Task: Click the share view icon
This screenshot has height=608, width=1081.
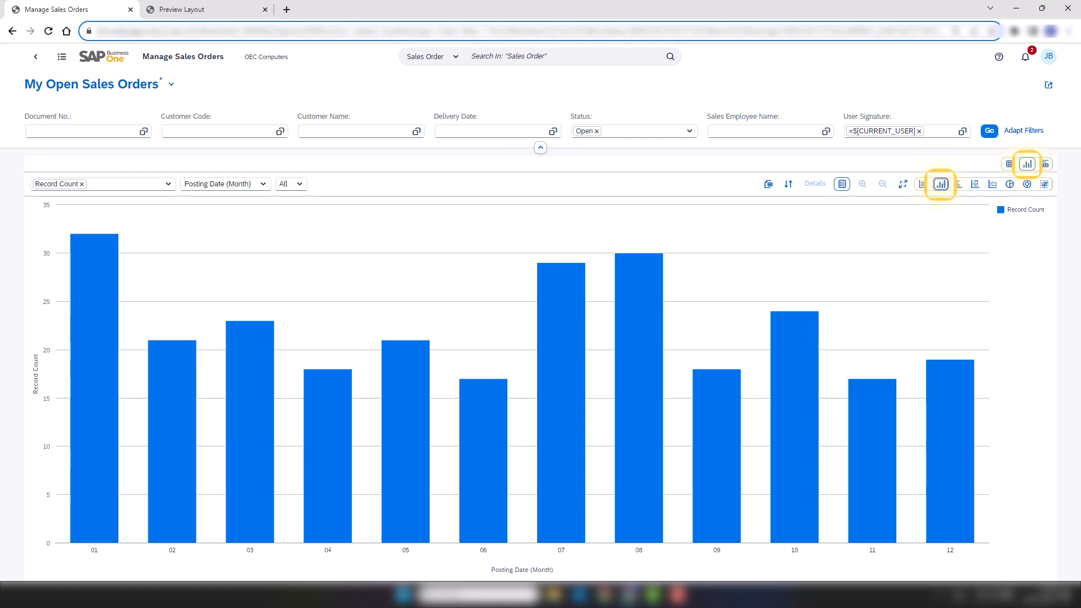Action: pos(1048,85)
